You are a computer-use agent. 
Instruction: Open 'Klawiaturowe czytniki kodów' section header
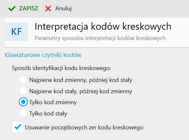pyautogui.click(x=43, y=55)
